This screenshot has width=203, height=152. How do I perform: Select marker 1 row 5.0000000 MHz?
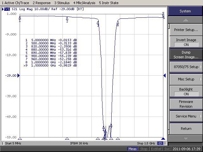(x=51, y=40)
